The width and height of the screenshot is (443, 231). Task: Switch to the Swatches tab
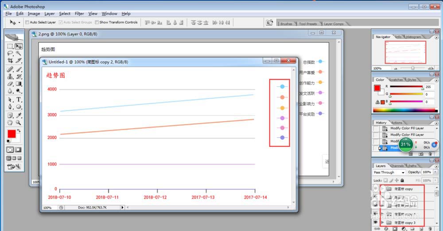[x=396, y=80]
